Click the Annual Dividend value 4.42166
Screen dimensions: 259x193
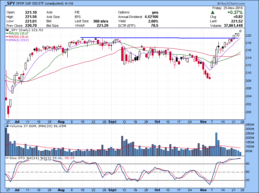point(151,17)
